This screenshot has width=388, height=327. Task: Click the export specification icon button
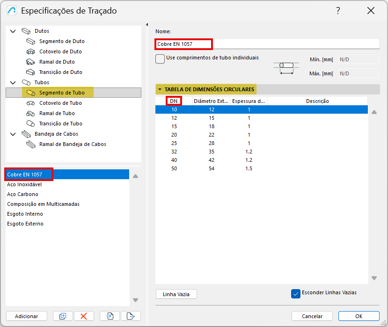[x=131, y=316]
